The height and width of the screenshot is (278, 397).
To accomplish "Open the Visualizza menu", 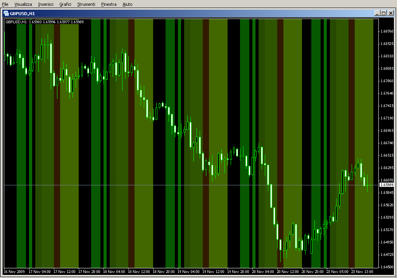I will pyautogui.click(x=23, y=4).
